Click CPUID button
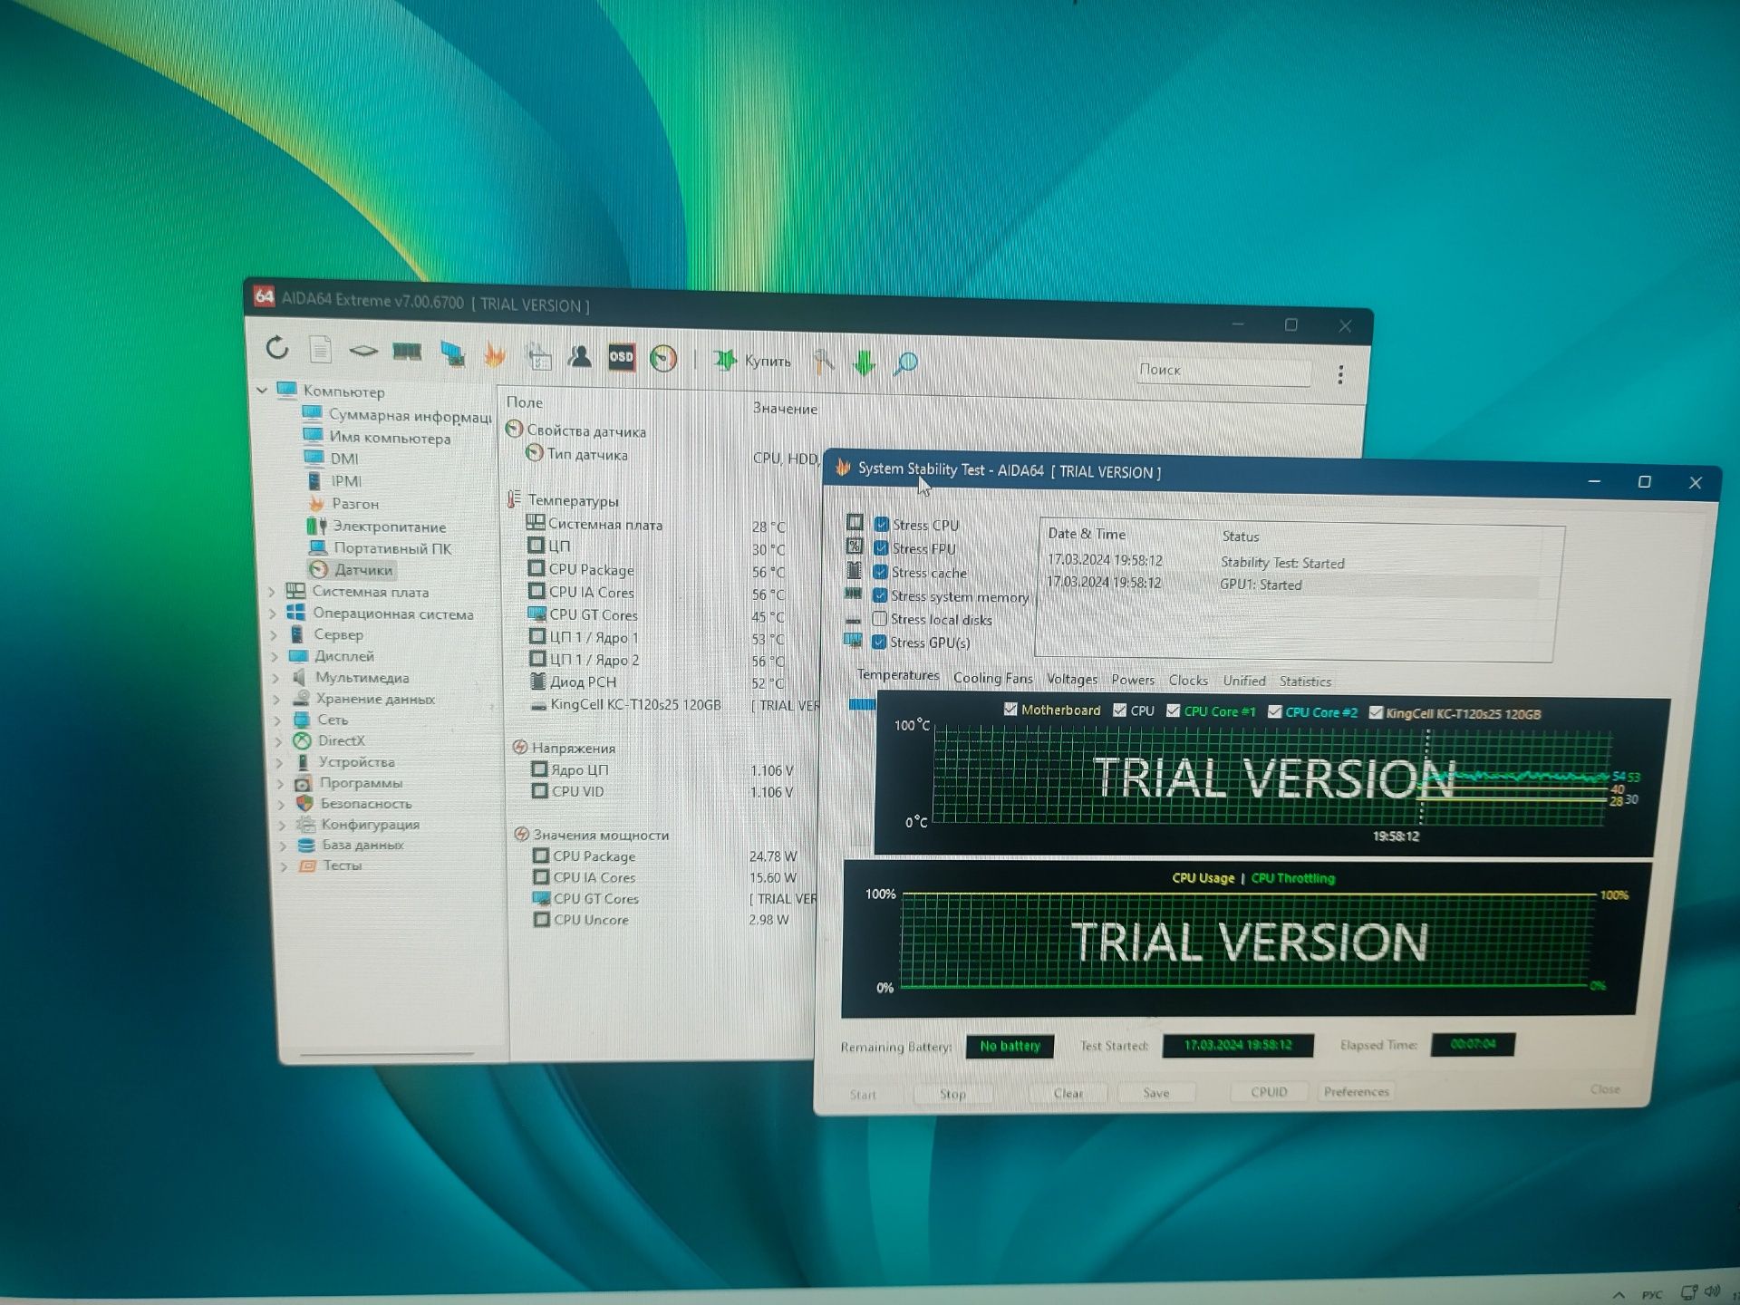Image resolution: width=1740 pixels, height=1305 pixels. 1269,1092
